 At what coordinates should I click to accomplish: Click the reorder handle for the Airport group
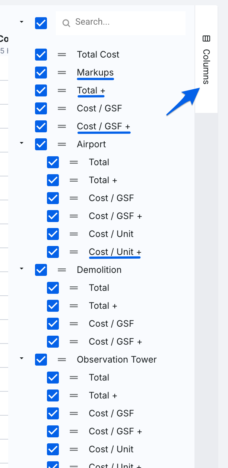click(62, 144)
